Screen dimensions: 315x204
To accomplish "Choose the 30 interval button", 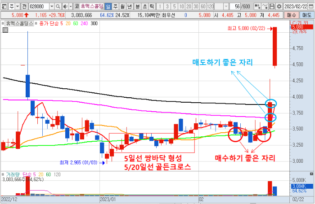I will click(196, 7).
